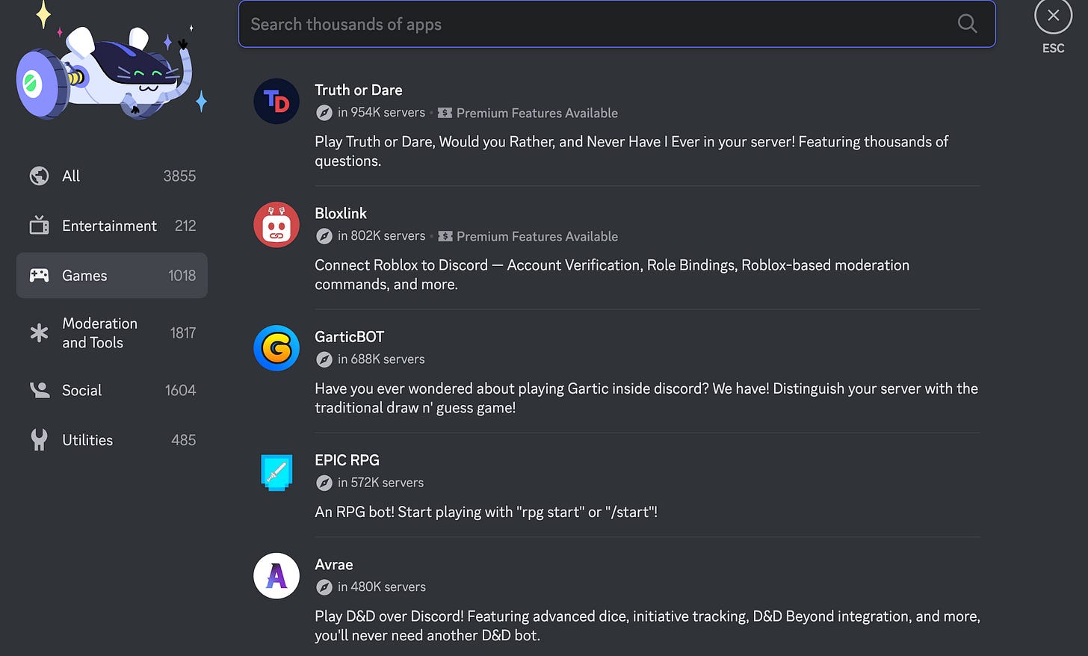Click 'in 802K servers' text
Screen dimensions: 1088x656
point(381,235)
